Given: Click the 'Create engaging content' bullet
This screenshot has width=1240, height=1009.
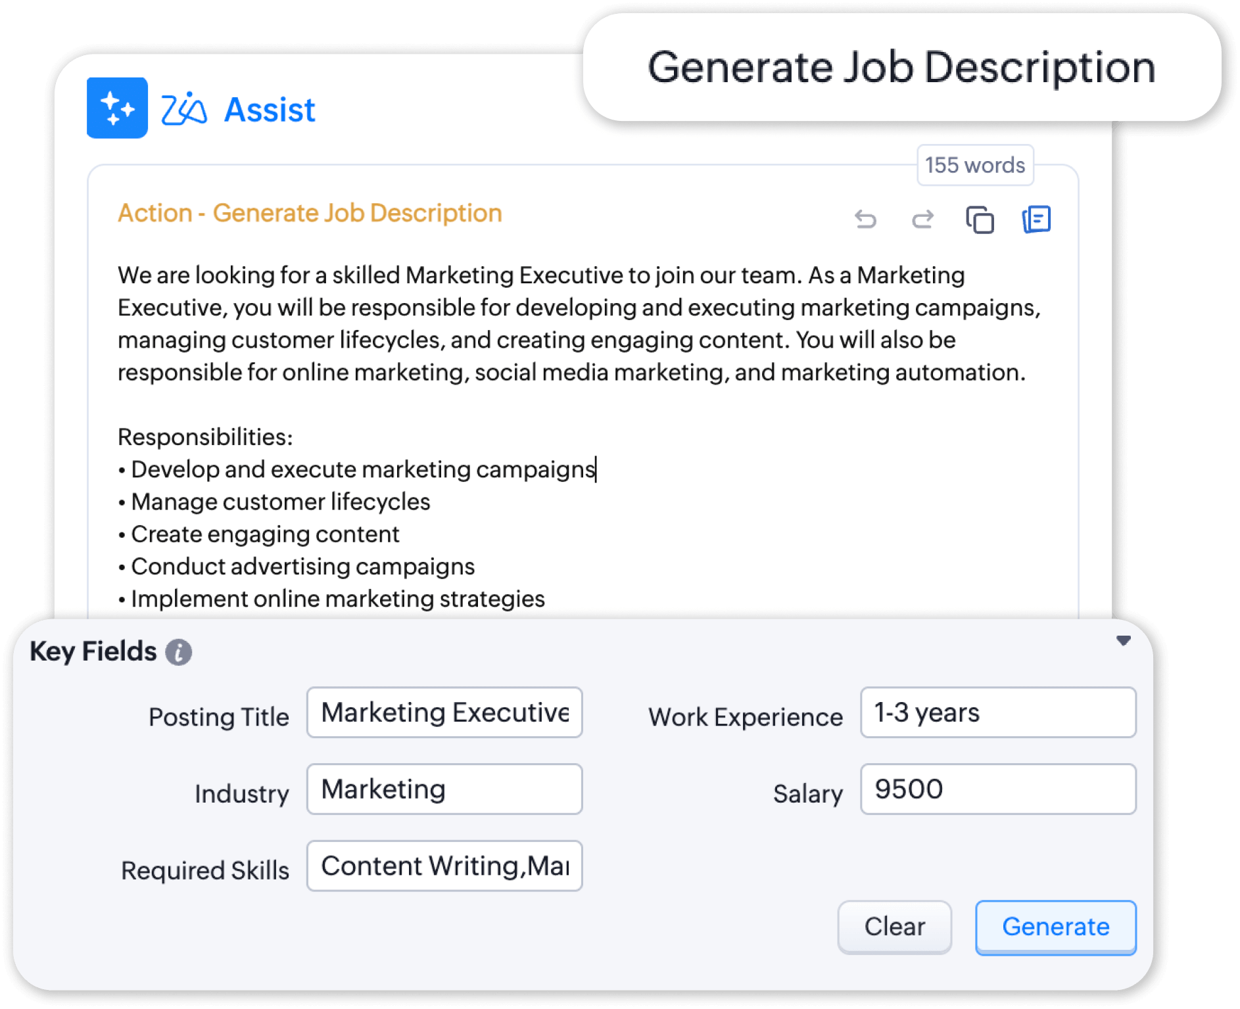Looking at the screenshot, I should [x=258, y=534].
